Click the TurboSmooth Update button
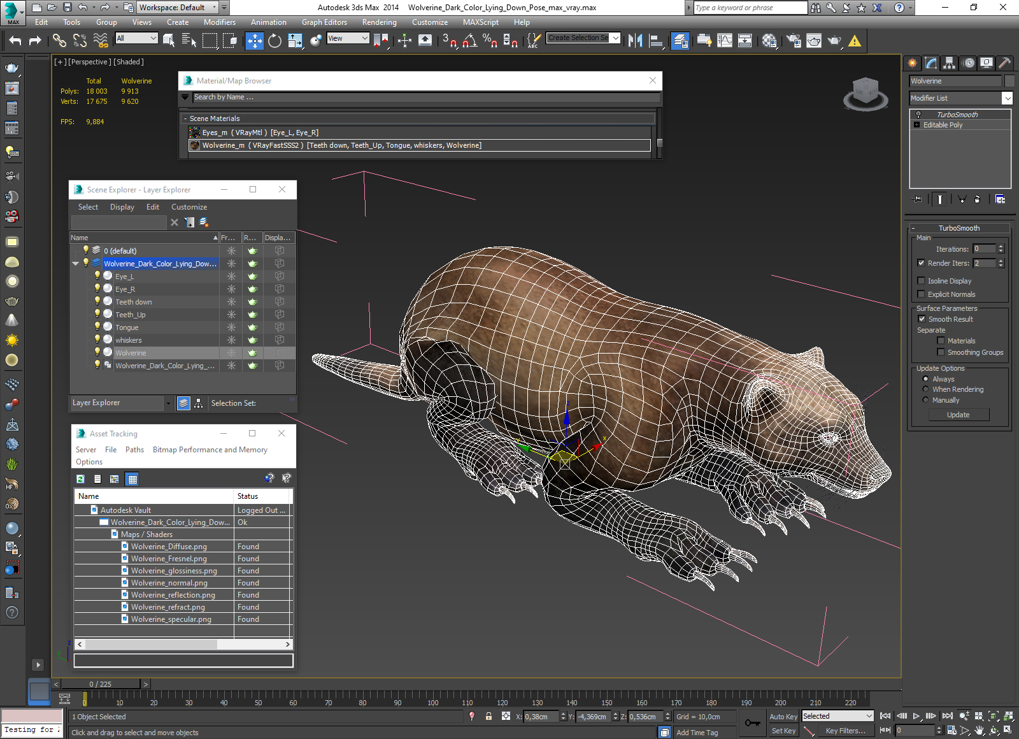 (958, 415)
